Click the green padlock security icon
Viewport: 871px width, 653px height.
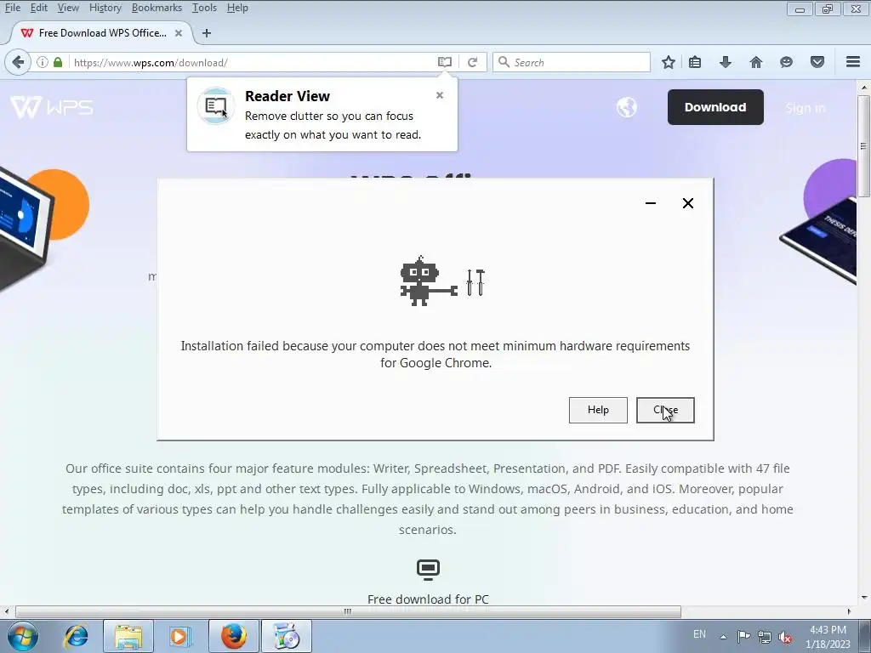pos(58,61)
